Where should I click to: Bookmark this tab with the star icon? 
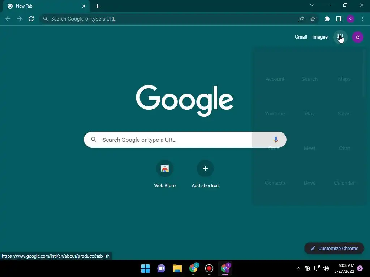coord(313,19)
